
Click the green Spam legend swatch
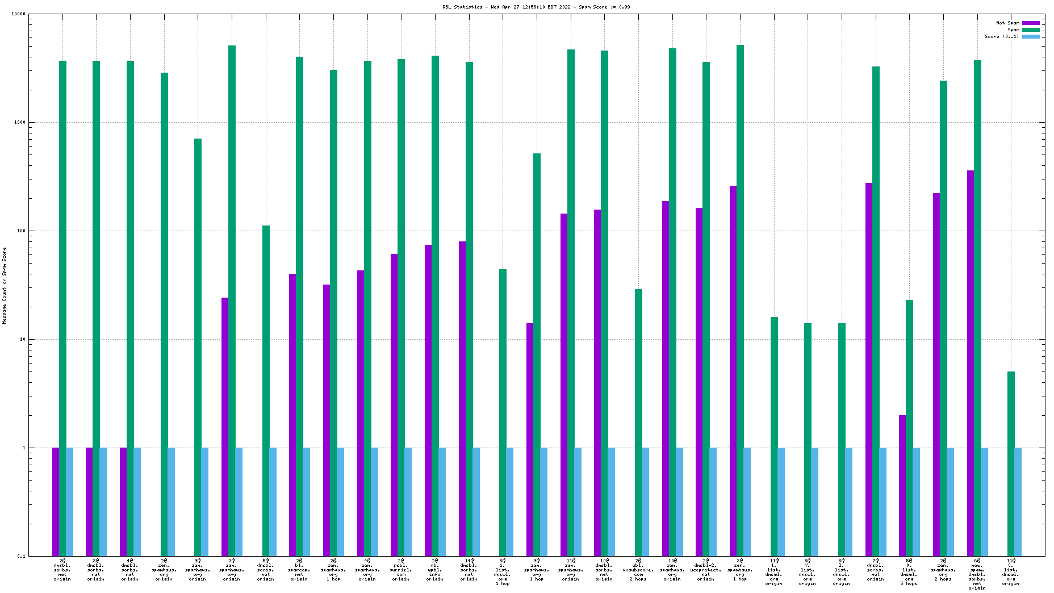click(x=1031, y=30)
